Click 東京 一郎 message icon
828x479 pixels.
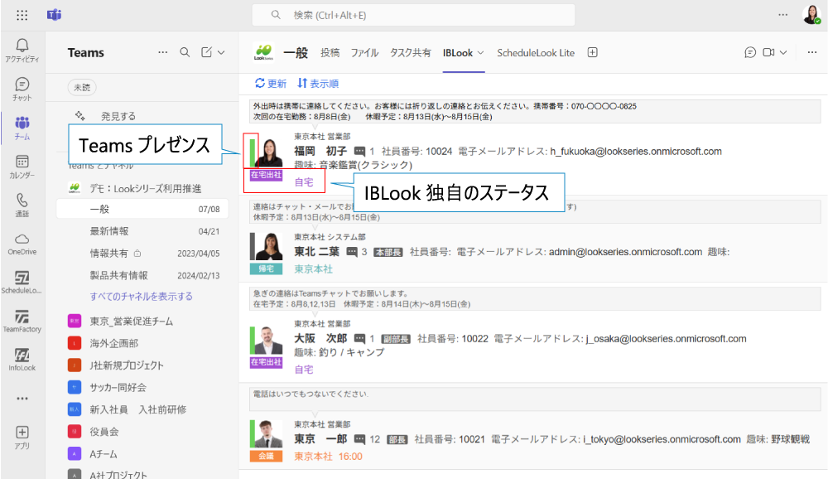359,439
